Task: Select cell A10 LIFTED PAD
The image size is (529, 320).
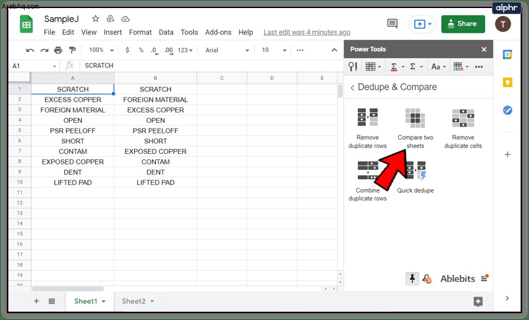Action: (72, 182)
